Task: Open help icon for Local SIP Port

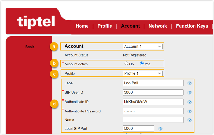Action: (160, 129)
